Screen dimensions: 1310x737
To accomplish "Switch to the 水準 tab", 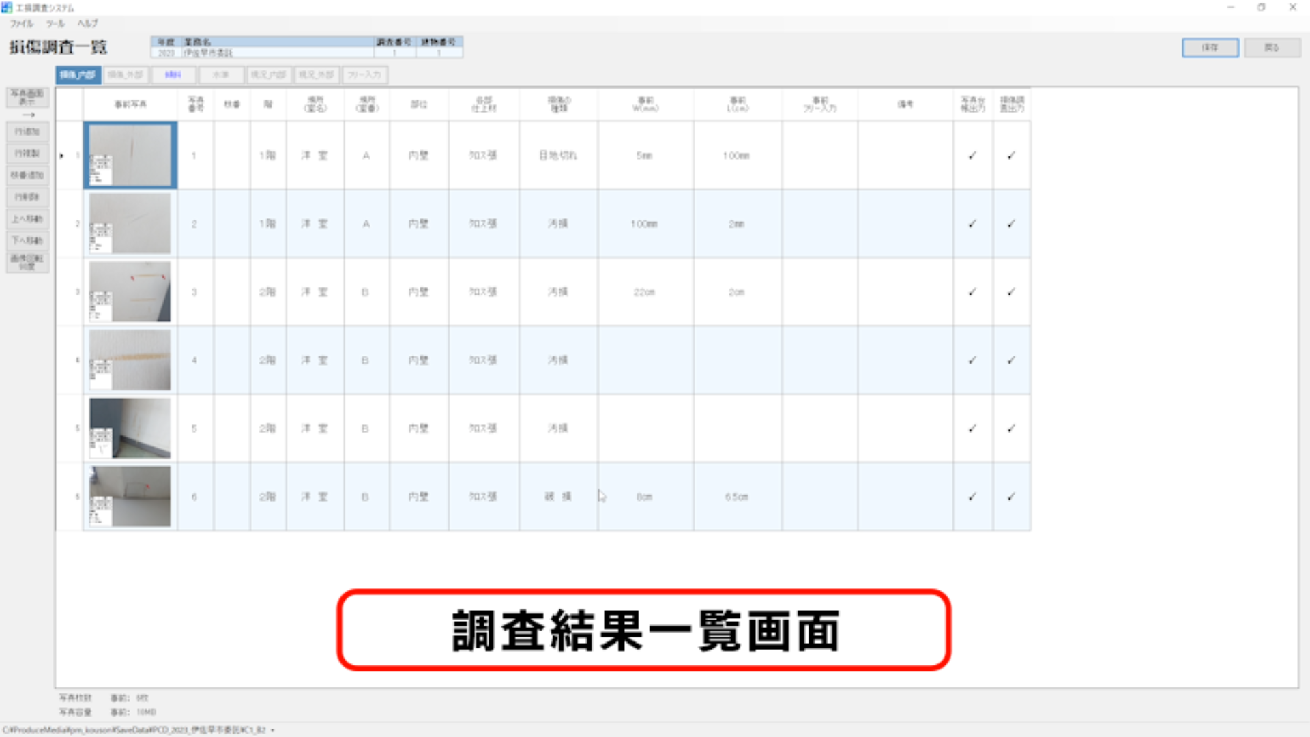I will 221,74.
